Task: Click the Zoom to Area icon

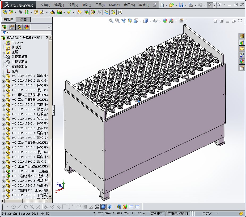Action: tap(117, 21)
